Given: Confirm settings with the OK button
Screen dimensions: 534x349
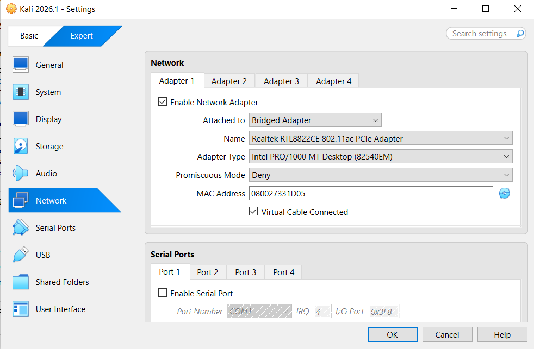Looking at the screenshot, I should [392, 334].
